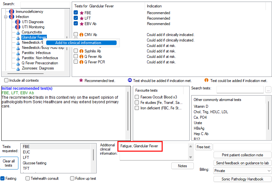The height and width of the screenshot is (183, 272).
Task: Choose Add to clinical information
Action: tap(81, 43)
